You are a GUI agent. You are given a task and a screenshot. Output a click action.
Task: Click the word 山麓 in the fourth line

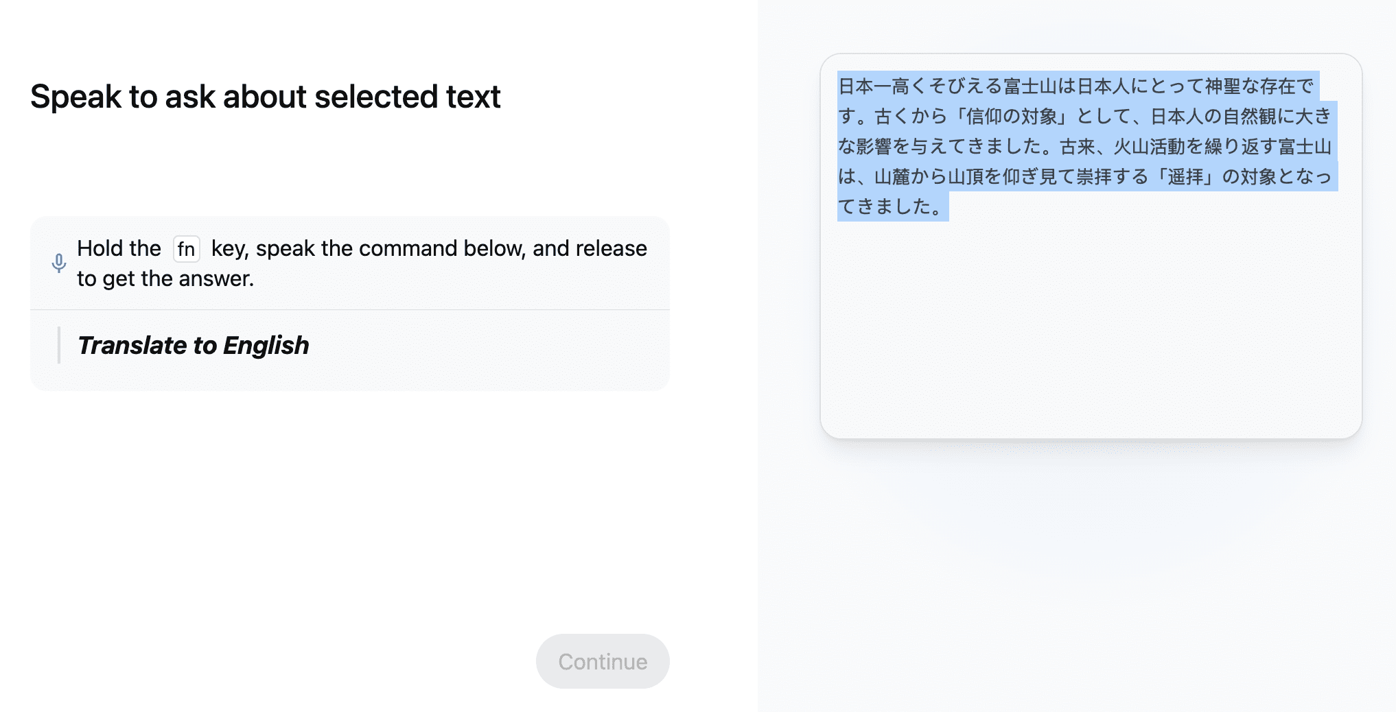pos(892,177)
